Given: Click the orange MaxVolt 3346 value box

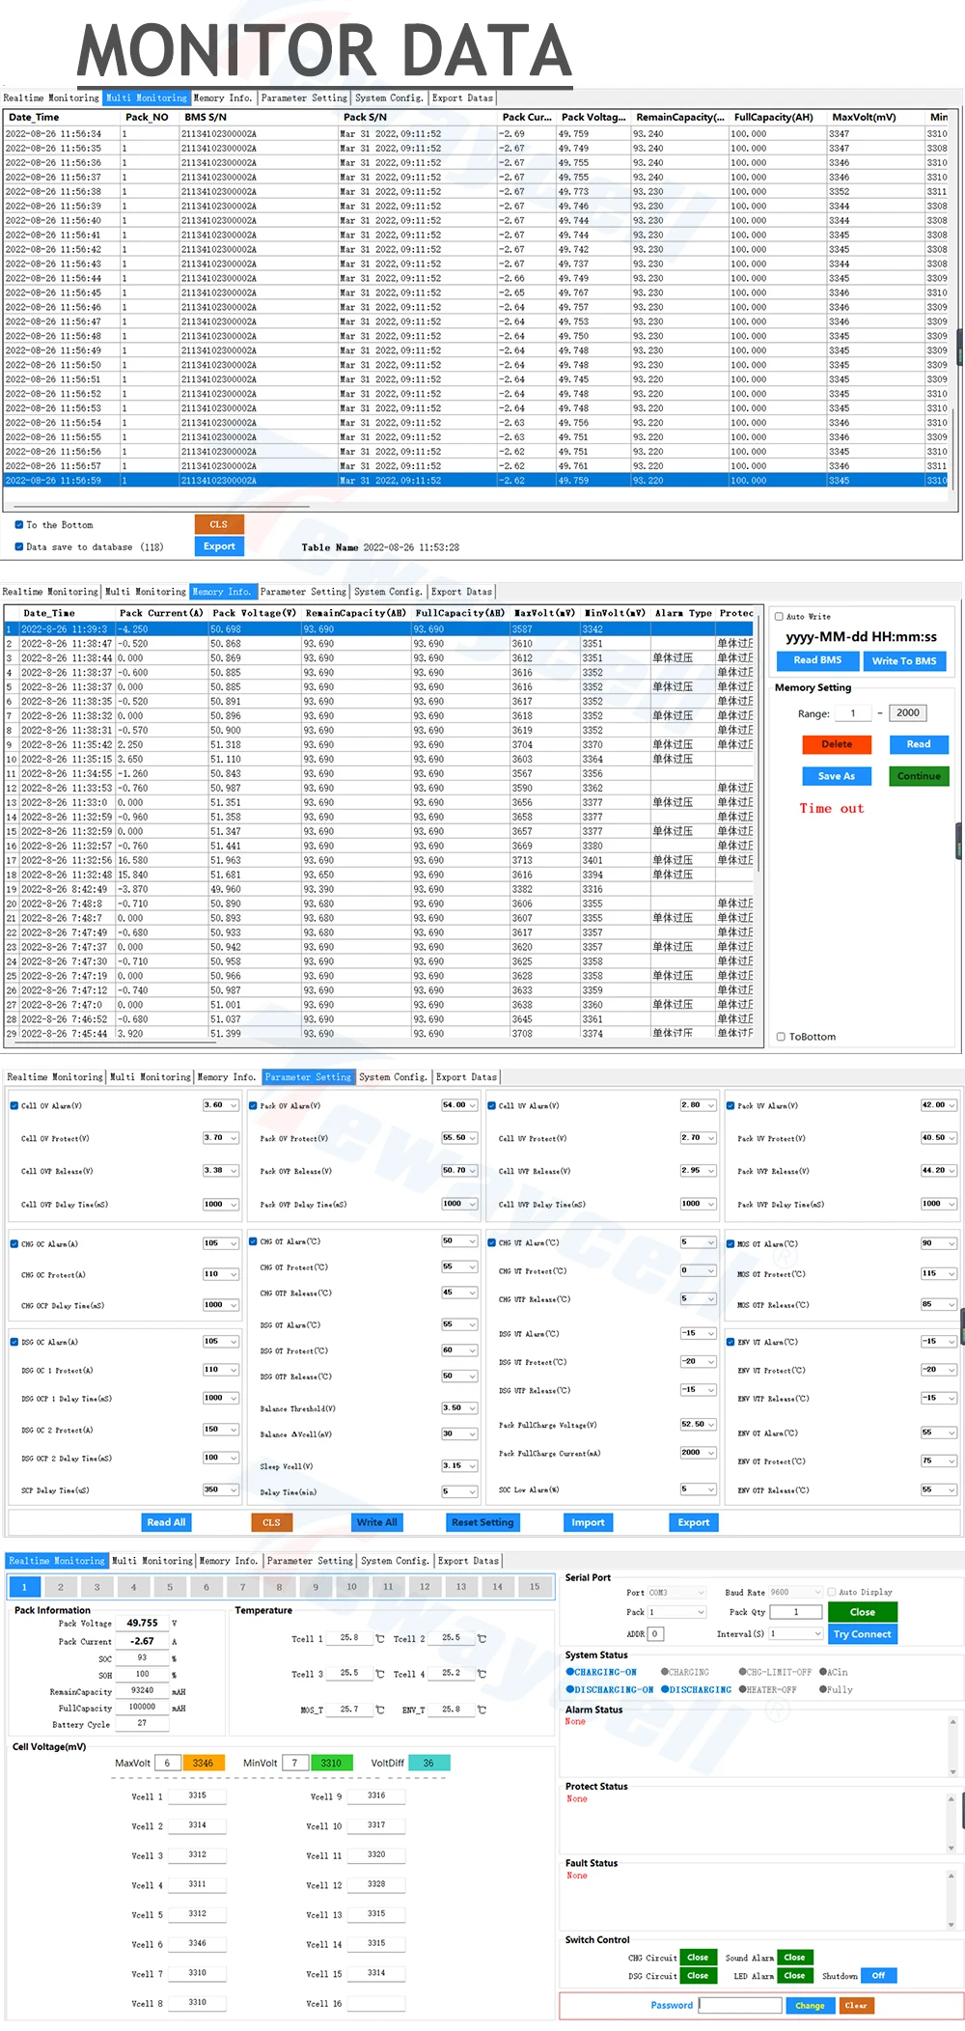Looking at the screenshot, I should tap(204, 1763).
